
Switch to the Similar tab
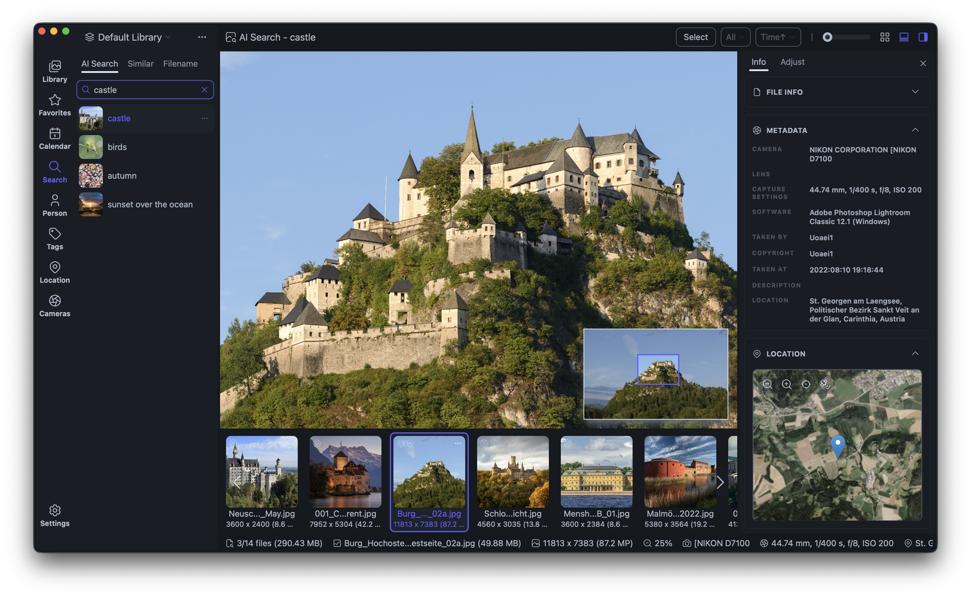[141, 63]
